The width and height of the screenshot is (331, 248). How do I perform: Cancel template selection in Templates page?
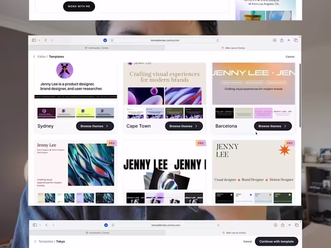pyautogui.click(x=290, y=57)
